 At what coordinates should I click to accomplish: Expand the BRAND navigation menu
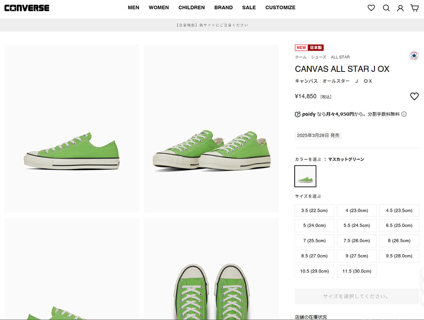click(223, 8)
